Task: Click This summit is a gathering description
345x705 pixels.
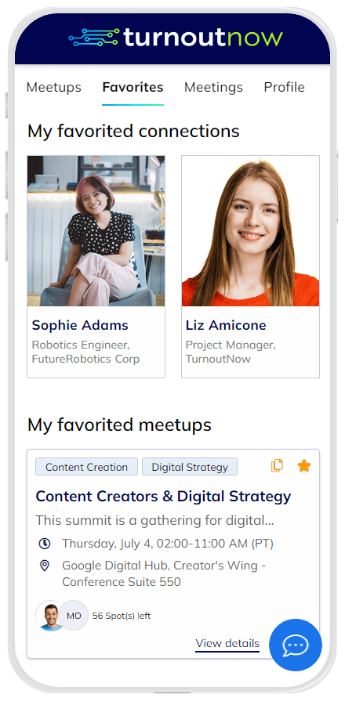Action: pyautogui.click(x=154, y=521)
